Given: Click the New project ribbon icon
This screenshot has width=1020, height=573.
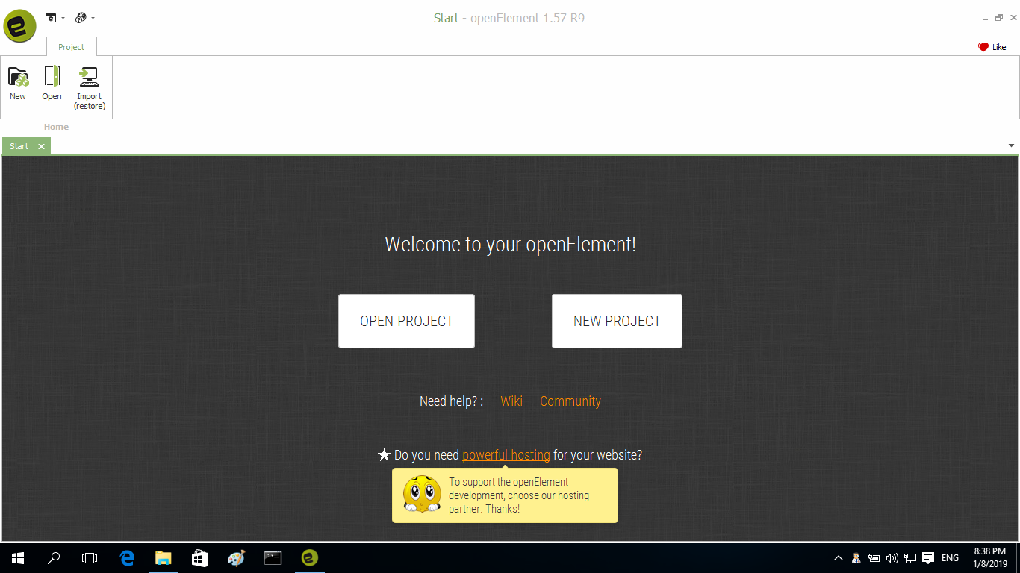Looking at the screenshot, I should 18,77.
